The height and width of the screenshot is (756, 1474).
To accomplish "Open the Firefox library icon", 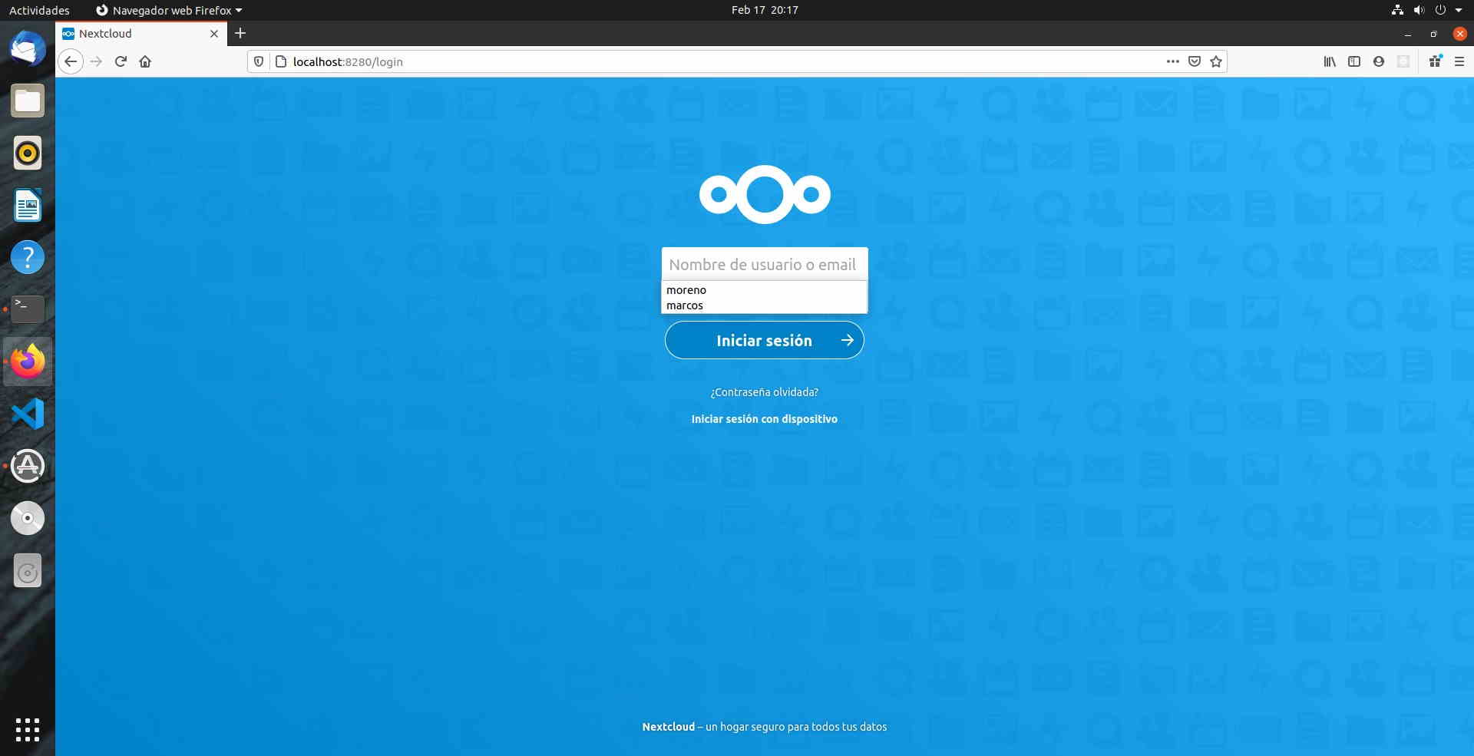I will pos(1330,61).
